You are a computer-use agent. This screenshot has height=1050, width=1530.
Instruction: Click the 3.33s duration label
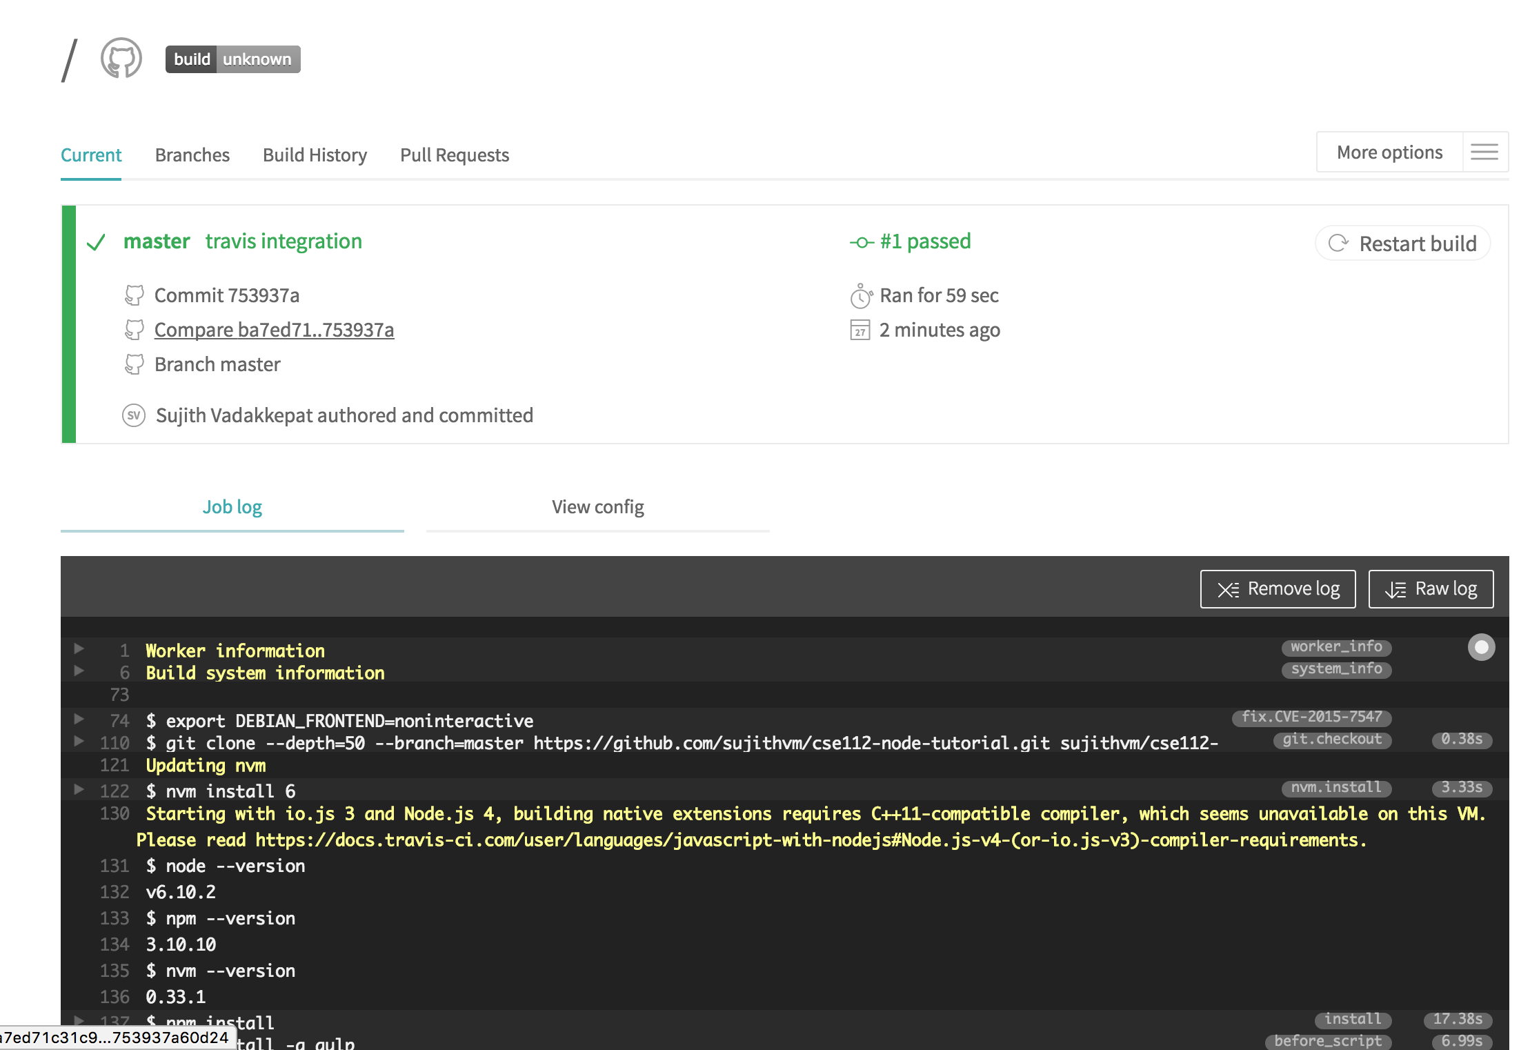(x=1462, y=788)
